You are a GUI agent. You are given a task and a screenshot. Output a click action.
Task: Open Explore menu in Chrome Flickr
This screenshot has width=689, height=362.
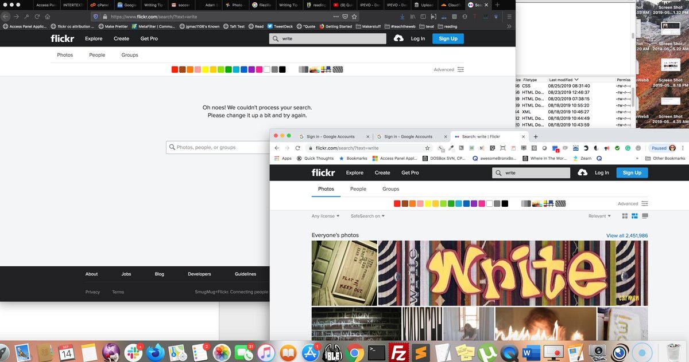[355, 172]
